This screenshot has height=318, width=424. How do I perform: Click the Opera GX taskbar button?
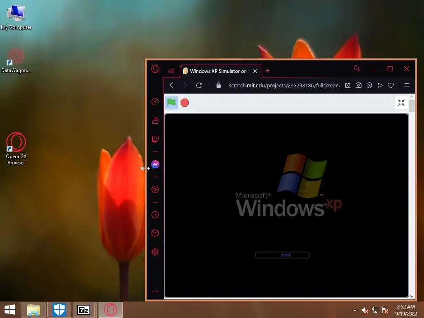tap(111, 310)
